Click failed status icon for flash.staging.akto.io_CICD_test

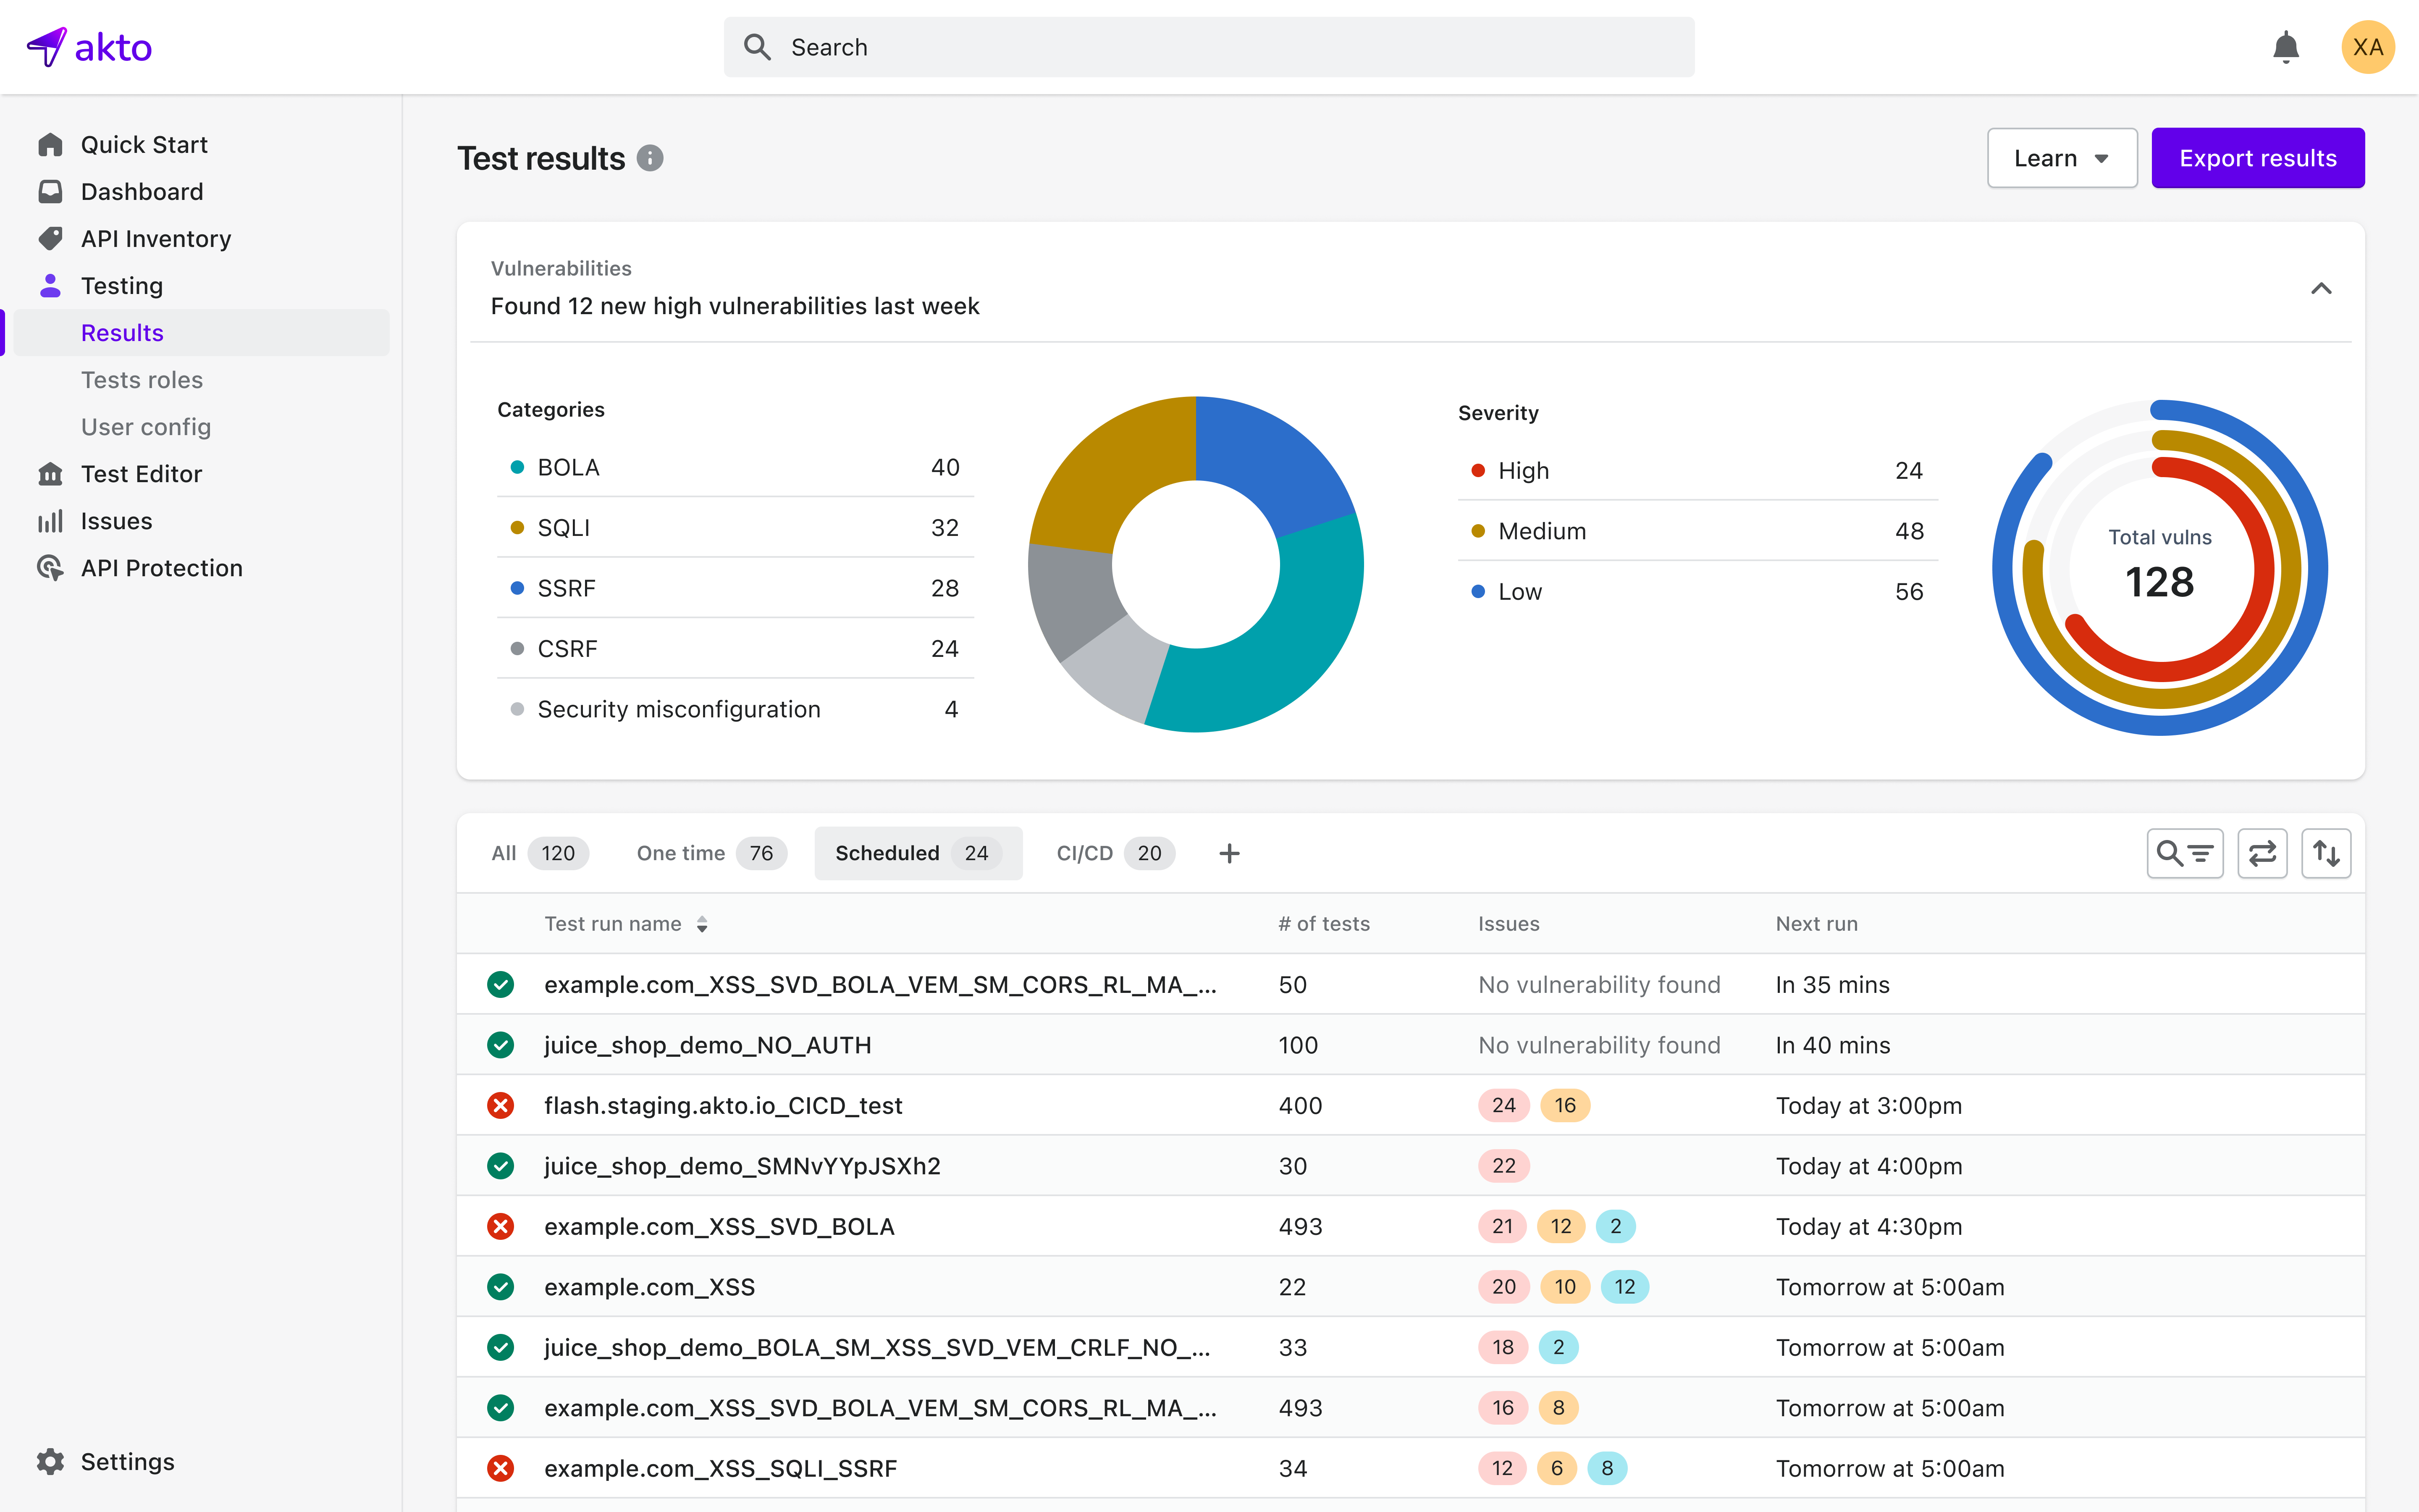[x=501, y=1105]
